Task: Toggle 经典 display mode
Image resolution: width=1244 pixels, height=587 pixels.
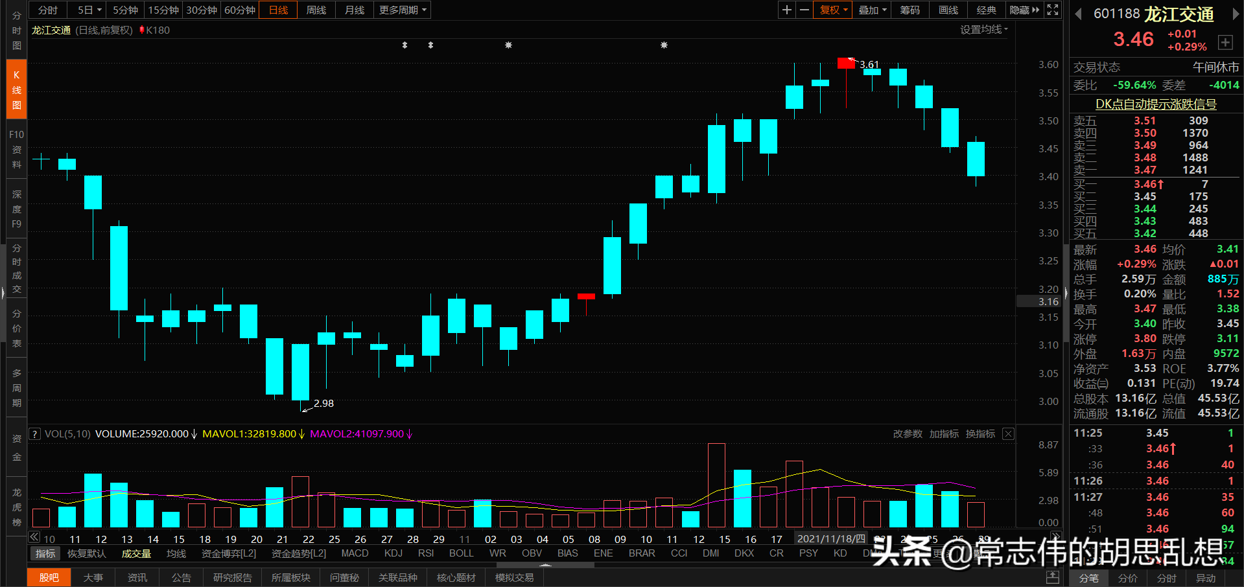Action: click(987, 10)
